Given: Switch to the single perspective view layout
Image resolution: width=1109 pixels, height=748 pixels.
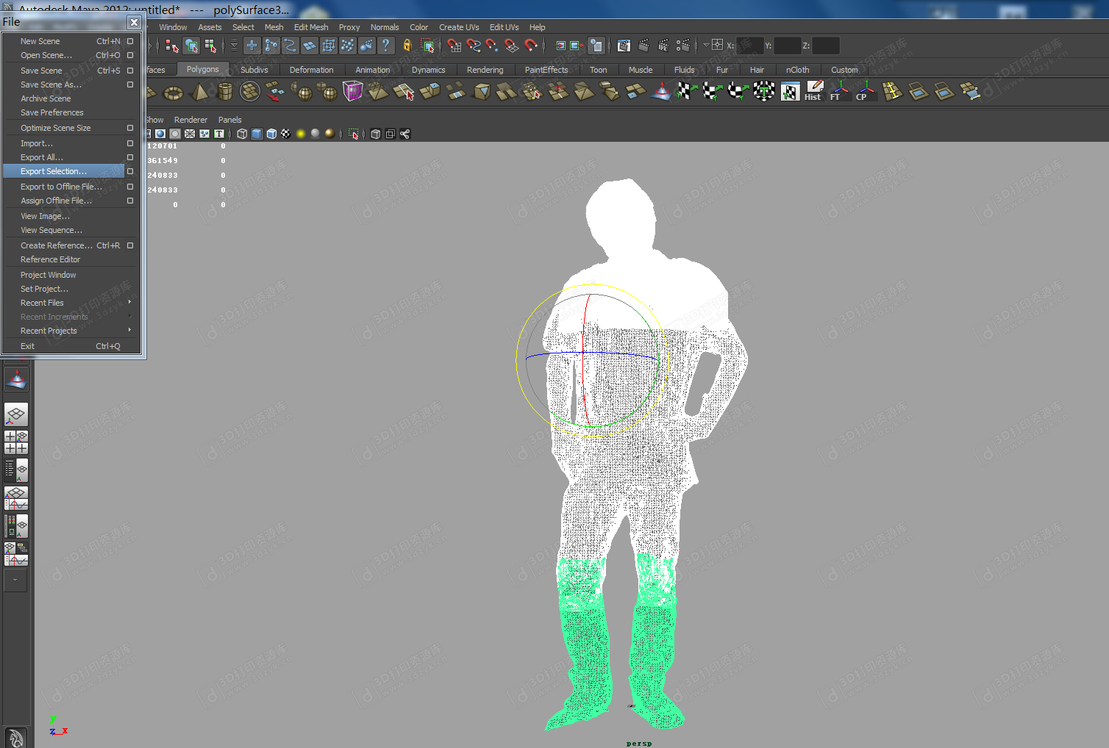Looking at the screenshot, I should coord(16,415).
